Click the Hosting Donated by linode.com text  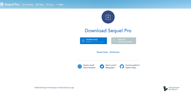pos(174,89)
